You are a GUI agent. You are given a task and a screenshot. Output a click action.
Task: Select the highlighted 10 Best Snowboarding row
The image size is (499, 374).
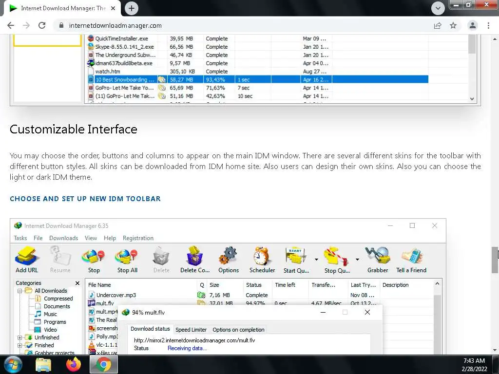pyautogui.click(x=258, y=79)
